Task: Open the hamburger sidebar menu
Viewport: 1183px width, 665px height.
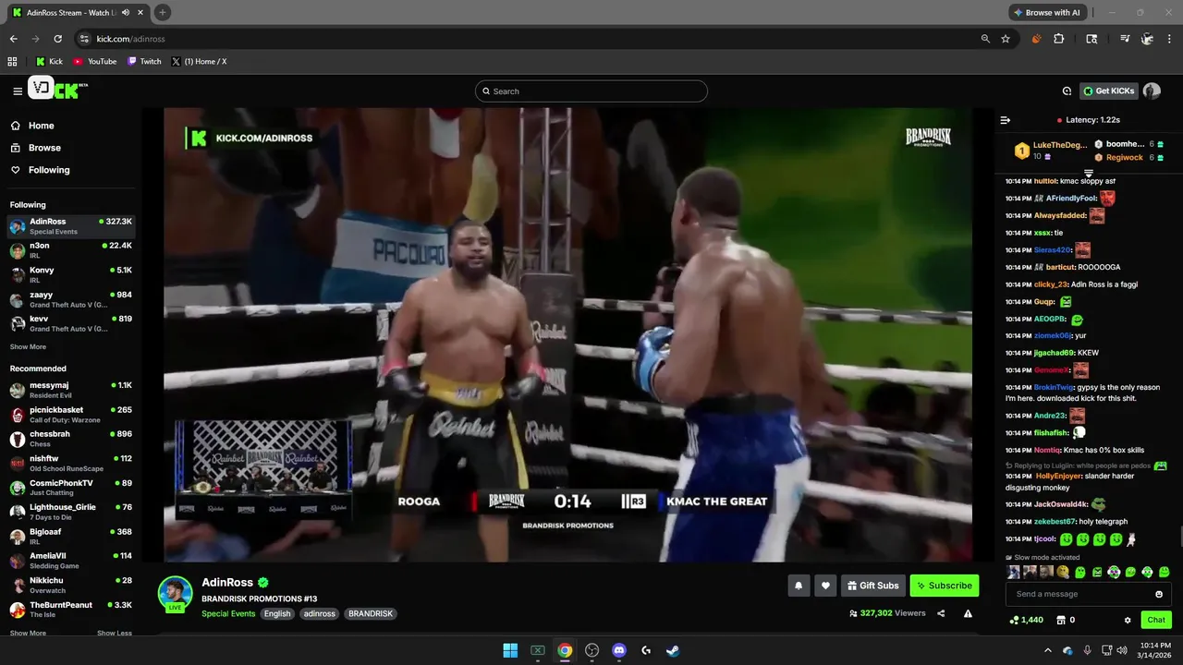Action: 18,91
